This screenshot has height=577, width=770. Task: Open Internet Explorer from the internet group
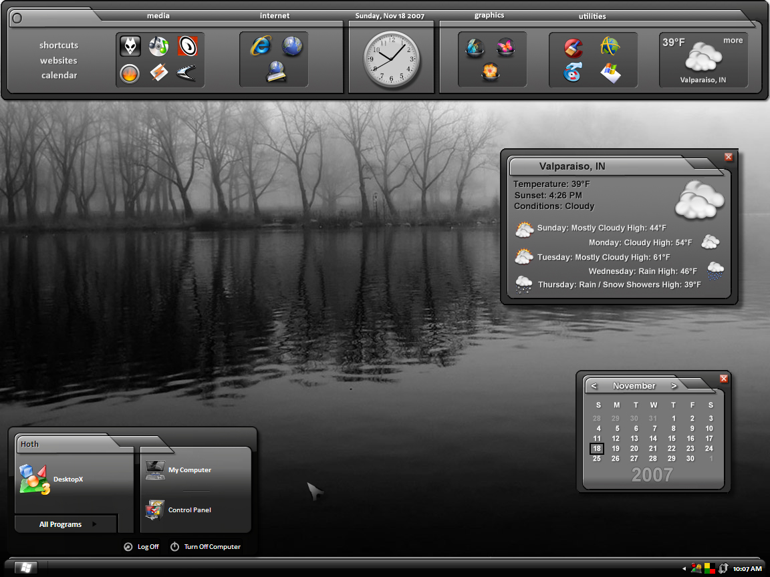point(261,45)
